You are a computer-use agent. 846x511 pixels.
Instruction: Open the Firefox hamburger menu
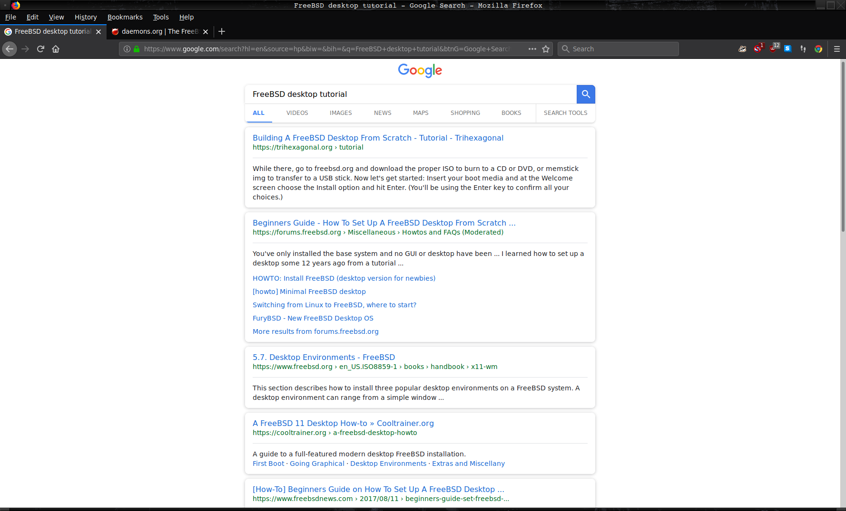click(837, 49)
